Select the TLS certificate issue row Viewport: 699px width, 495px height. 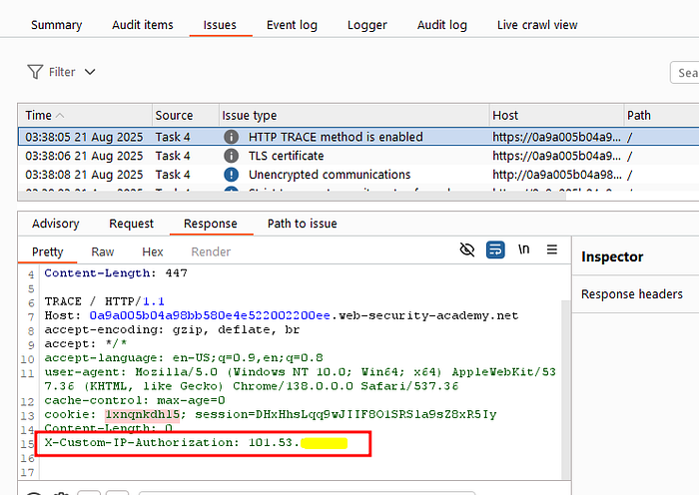pyautogui.click(x=358, y=156)
